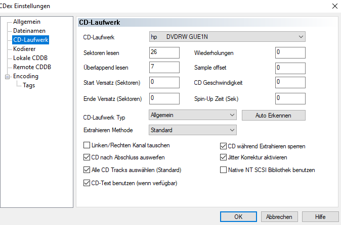Go to Remote CDDB settings

(x=32, y=67)
